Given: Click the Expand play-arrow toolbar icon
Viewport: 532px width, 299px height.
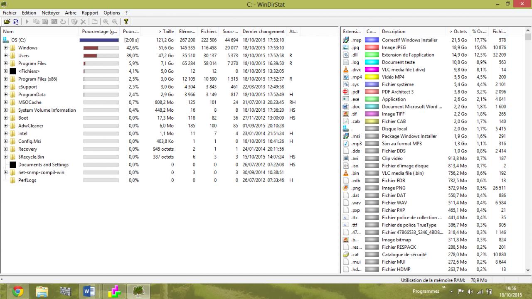Looking at the screenshot, I should 27,22.
